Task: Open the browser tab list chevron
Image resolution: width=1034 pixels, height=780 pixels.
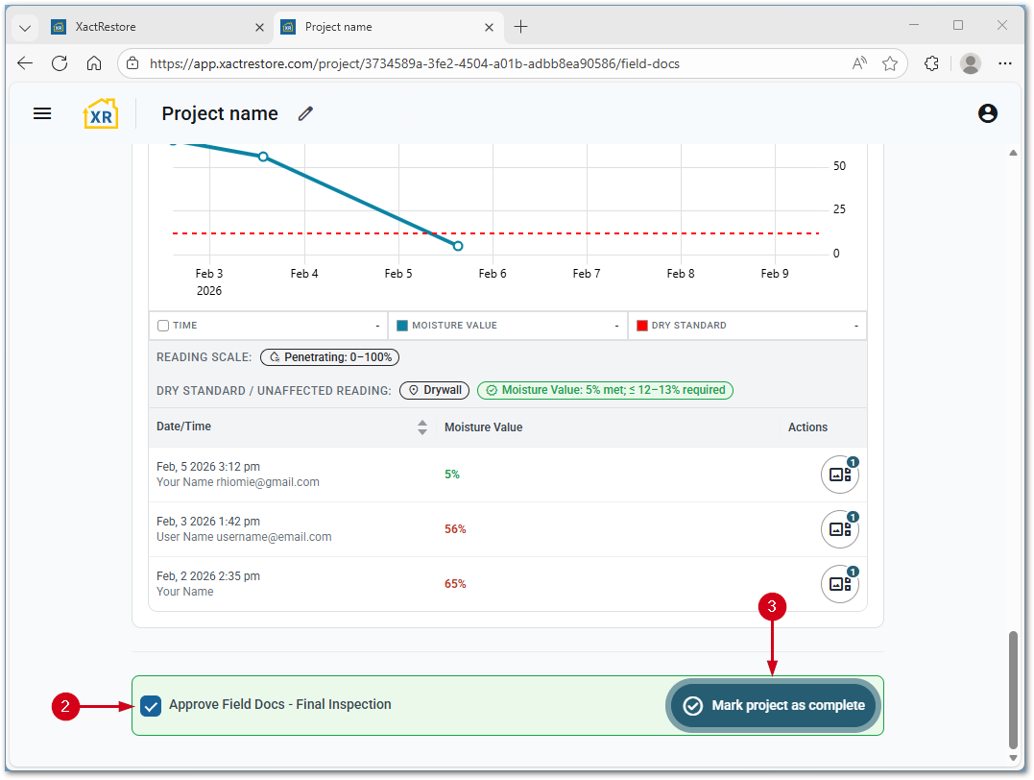Action: [x=25, y=27]
